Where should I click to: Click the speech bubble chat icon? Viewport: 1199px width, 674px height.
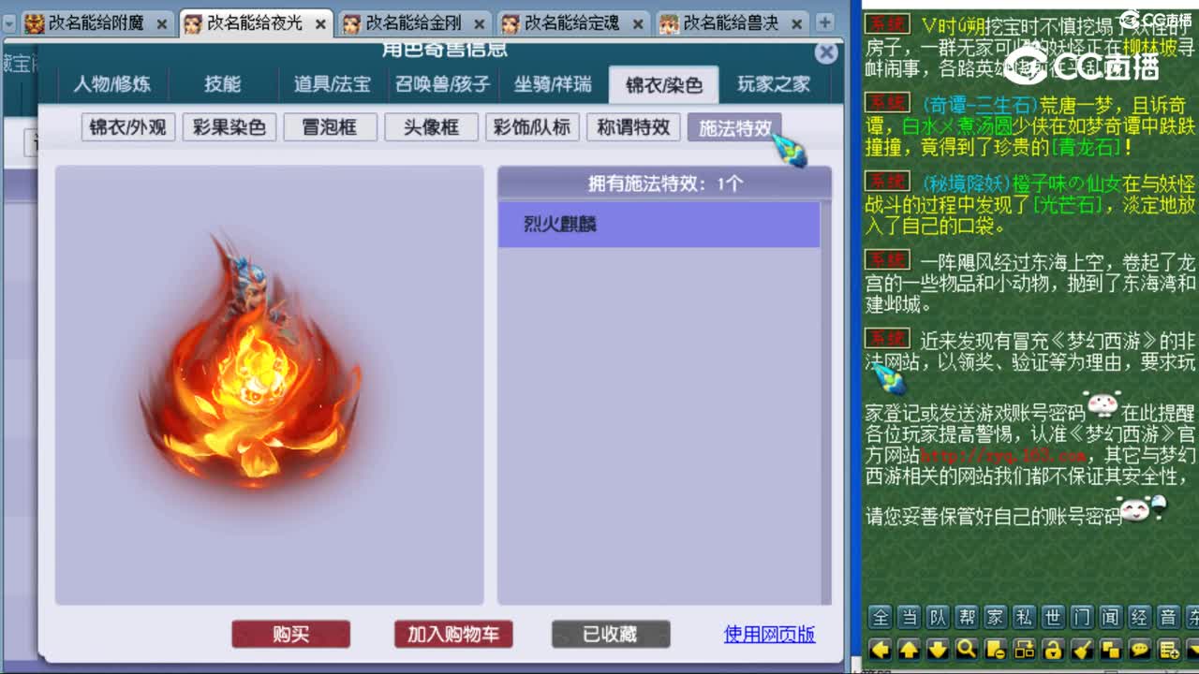tap(1139, 649)
